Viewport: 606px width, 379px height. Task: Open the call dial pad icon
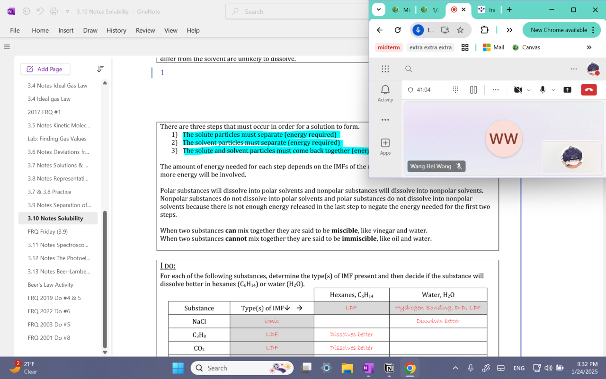[x=455, y=90]
